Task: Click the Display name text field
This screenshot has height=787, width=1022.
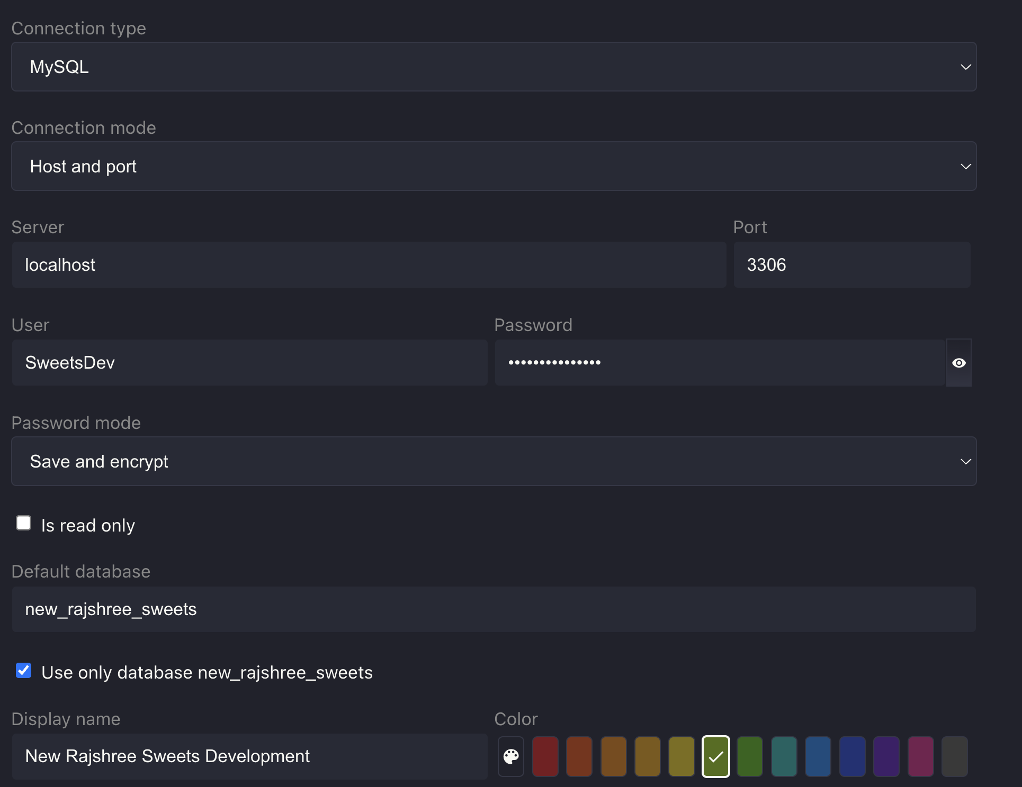Action: (249, 756)
